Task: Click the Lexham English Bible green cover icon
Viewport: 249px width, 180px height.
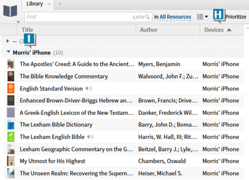Action: 11,137
